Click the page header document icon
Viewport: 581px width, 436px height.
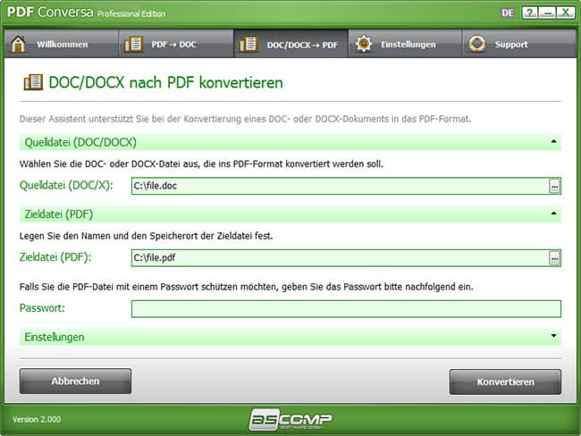coord(33,82)
